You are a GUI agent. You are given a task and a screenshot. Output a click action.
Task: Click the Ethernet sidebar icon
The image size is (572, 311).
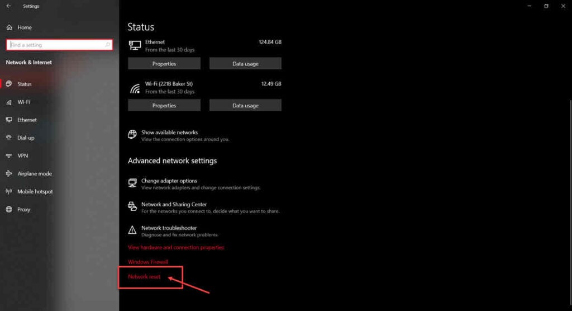tap(9, 120)
